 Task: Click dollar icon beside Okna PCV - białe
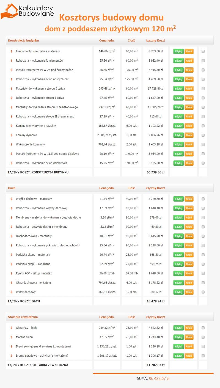(x=11, y=328)
